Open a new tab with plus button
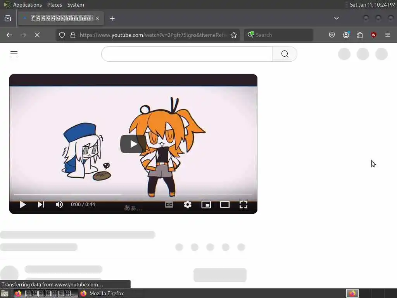 tap(112, 18)
